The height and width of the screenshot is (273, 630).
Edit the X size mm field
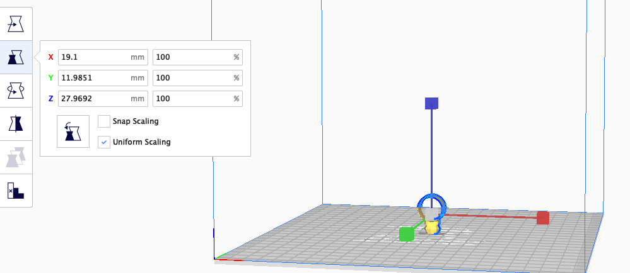pos(103,57)
